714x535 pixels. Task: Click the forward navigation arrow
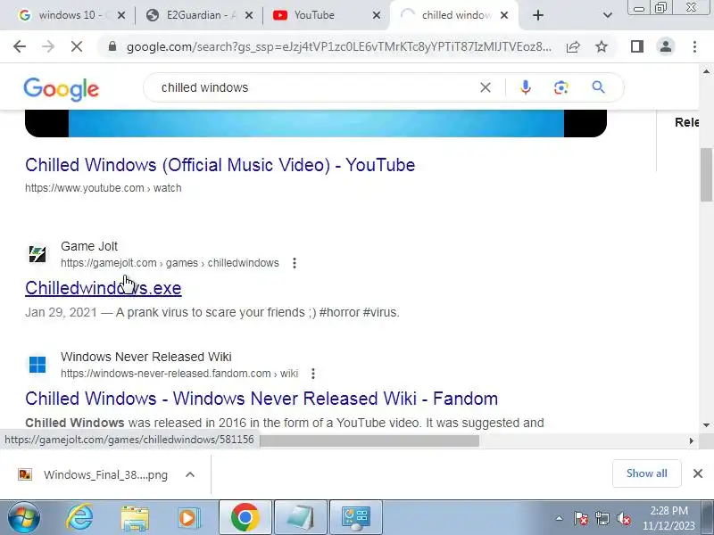pos(48,46)
